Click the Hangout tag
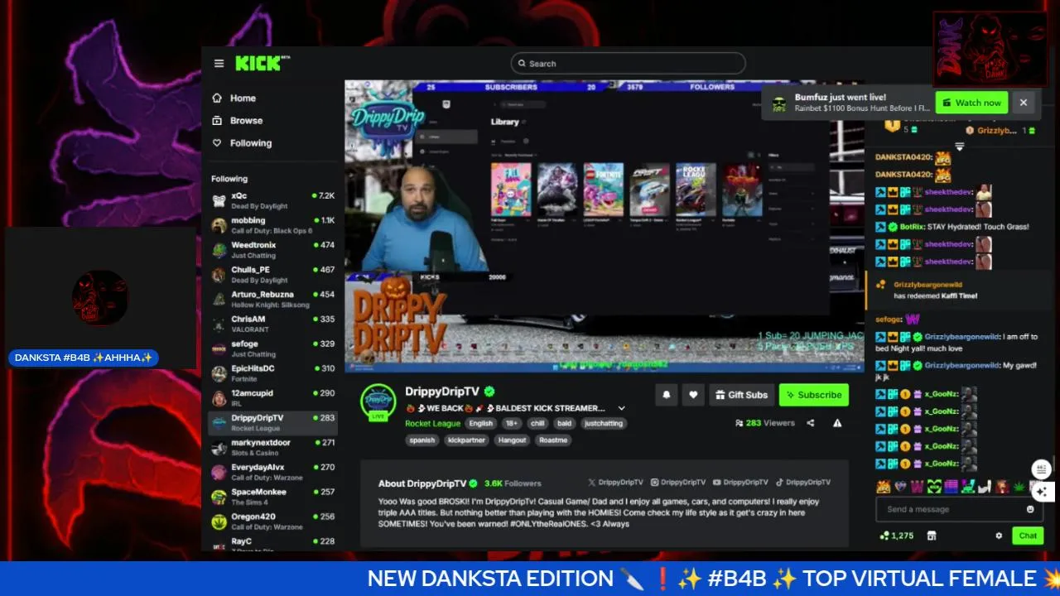Viewport: 1060px width, 596px height. pos(512,440)
